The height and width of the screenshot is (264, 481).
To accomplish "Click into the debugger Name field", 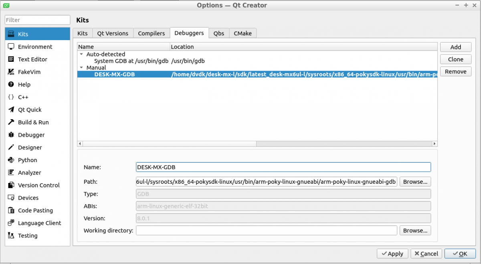I will click(283, 167).
